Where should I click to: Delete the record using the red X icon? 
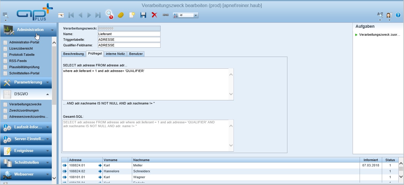[154, 15]
